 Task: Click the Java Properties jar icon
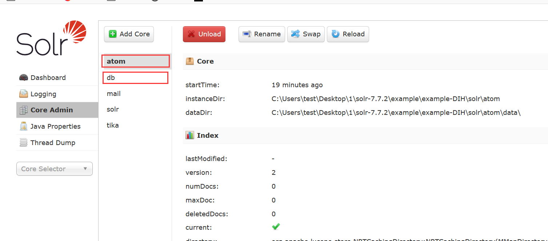point(24,126)
